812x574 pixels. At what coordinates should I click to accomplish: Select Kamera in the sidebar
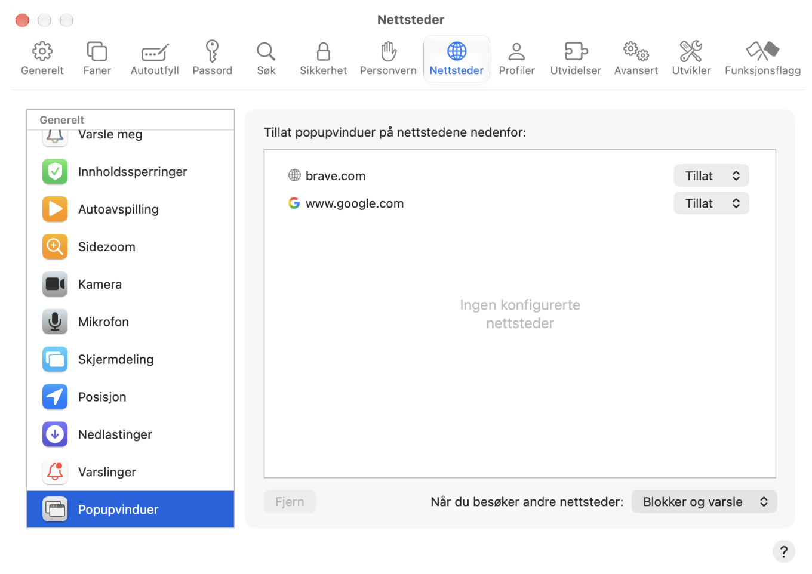pos(130,285)
